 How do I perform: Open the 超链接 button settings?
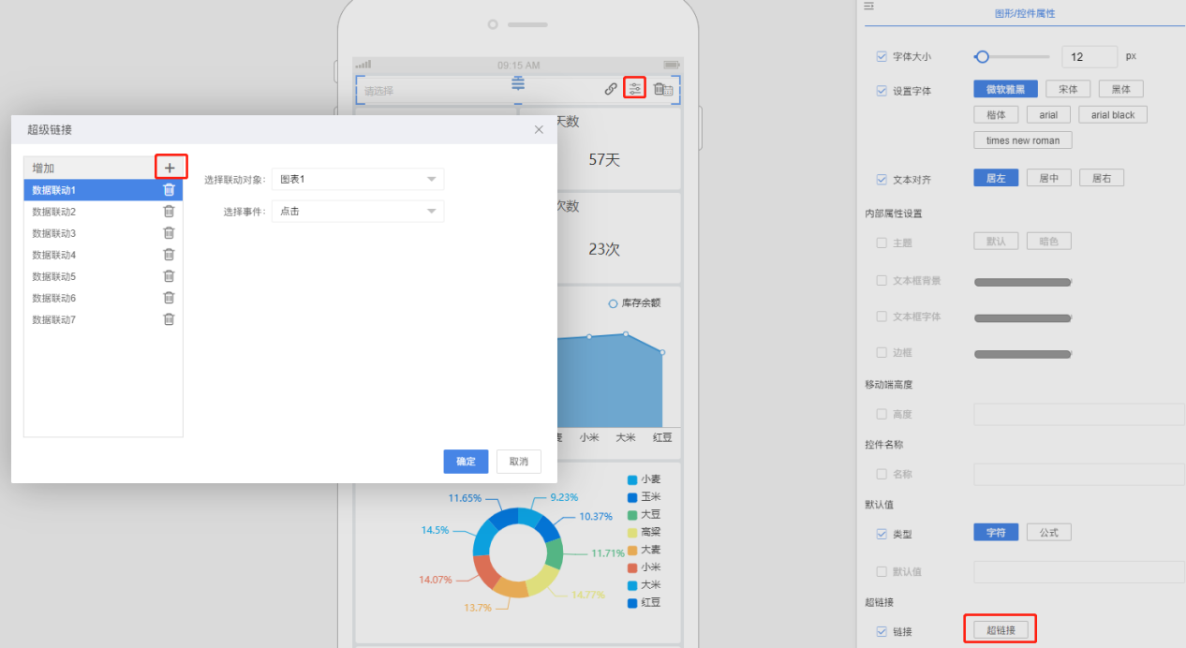(1001, 630)
